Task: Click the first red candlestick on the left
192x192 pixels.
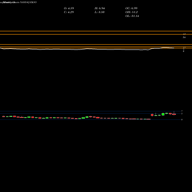Action: tap(3, 116)
